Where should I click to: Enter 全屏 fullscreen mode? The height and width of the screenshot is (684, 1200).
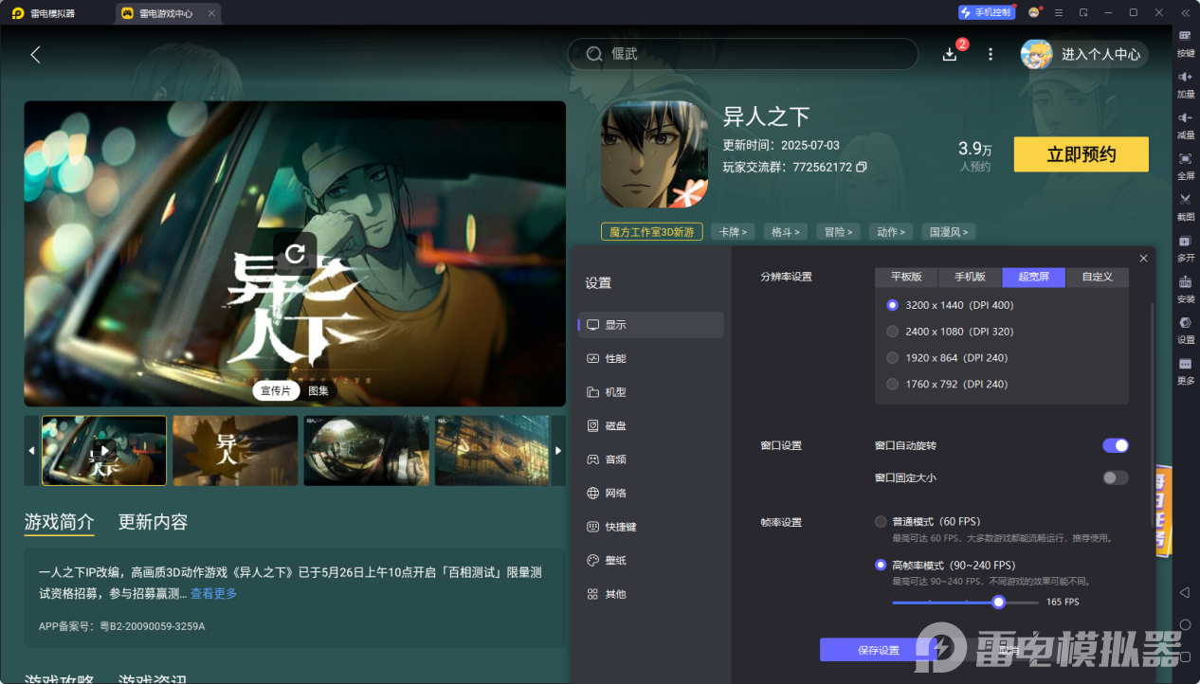click(x=1185, y=164)
